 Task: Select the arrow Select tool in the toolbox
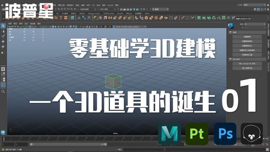3,26
